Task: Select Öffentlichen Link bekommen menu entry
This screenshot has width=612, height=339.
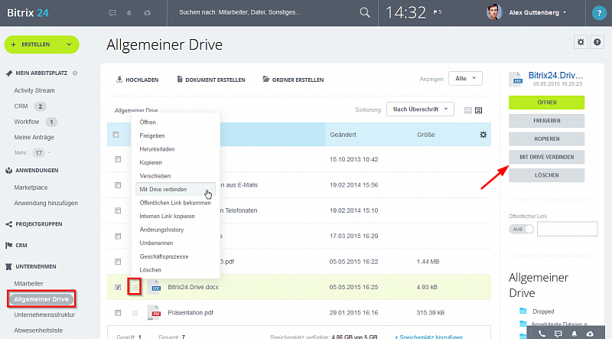Action: [x=175, y=203]
